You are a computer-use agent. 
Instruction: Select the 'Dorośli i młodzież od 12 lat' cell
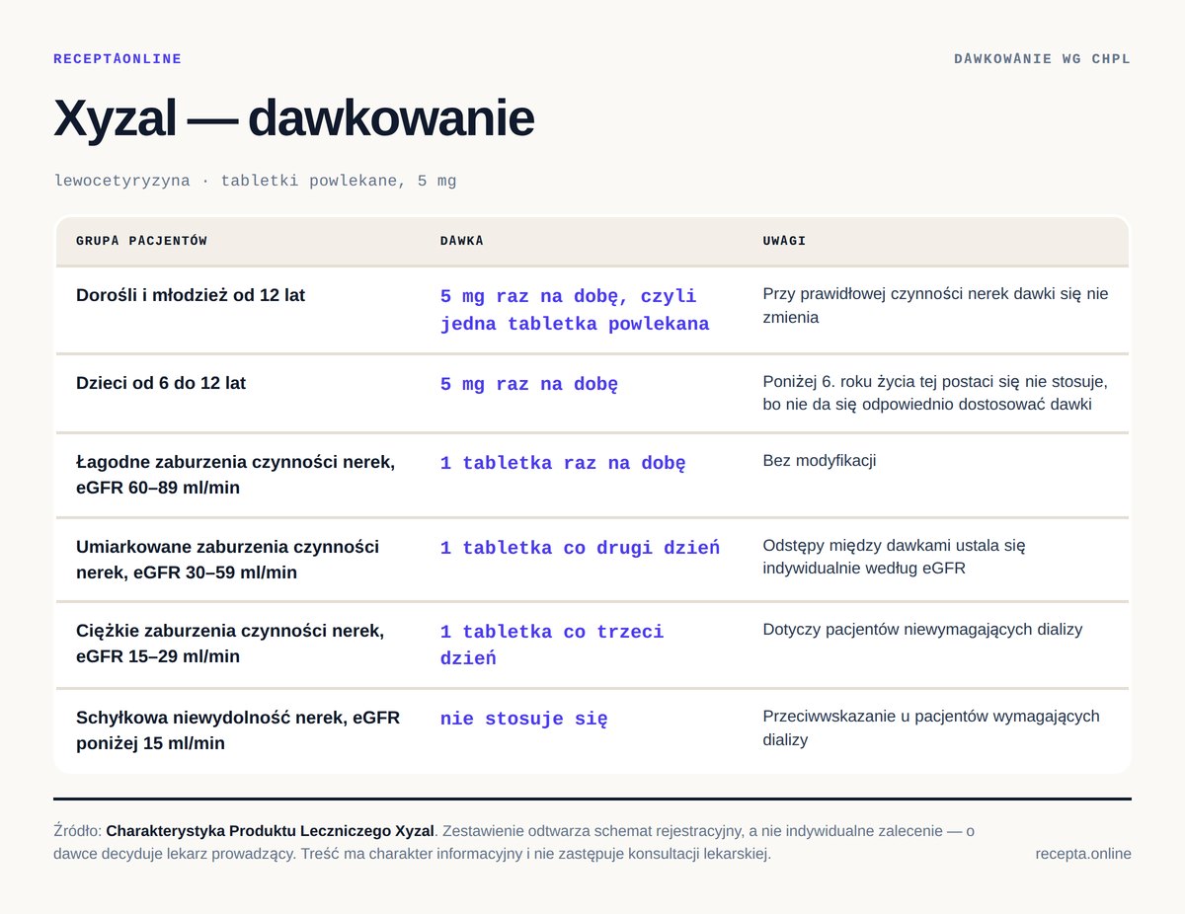pyautogui.click(x=191, y=295)
